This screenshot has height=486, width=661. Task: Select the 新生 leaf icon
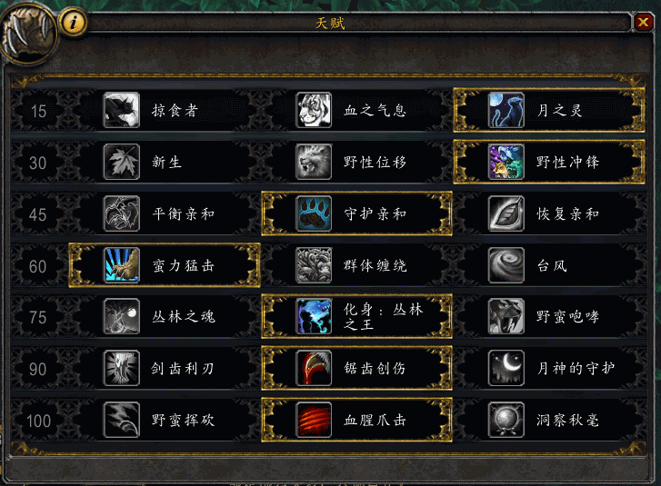coord(122,162)
